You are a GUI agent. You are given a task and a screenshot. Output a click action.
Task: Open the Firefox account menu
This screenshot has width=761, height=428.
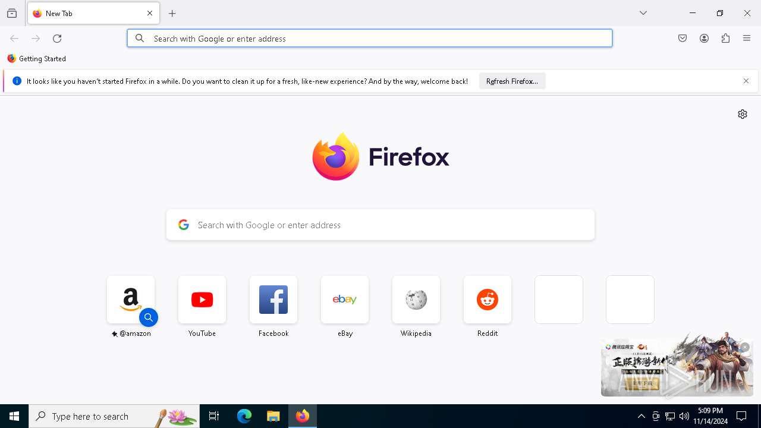pyautogui.click(x=704, y=39)
